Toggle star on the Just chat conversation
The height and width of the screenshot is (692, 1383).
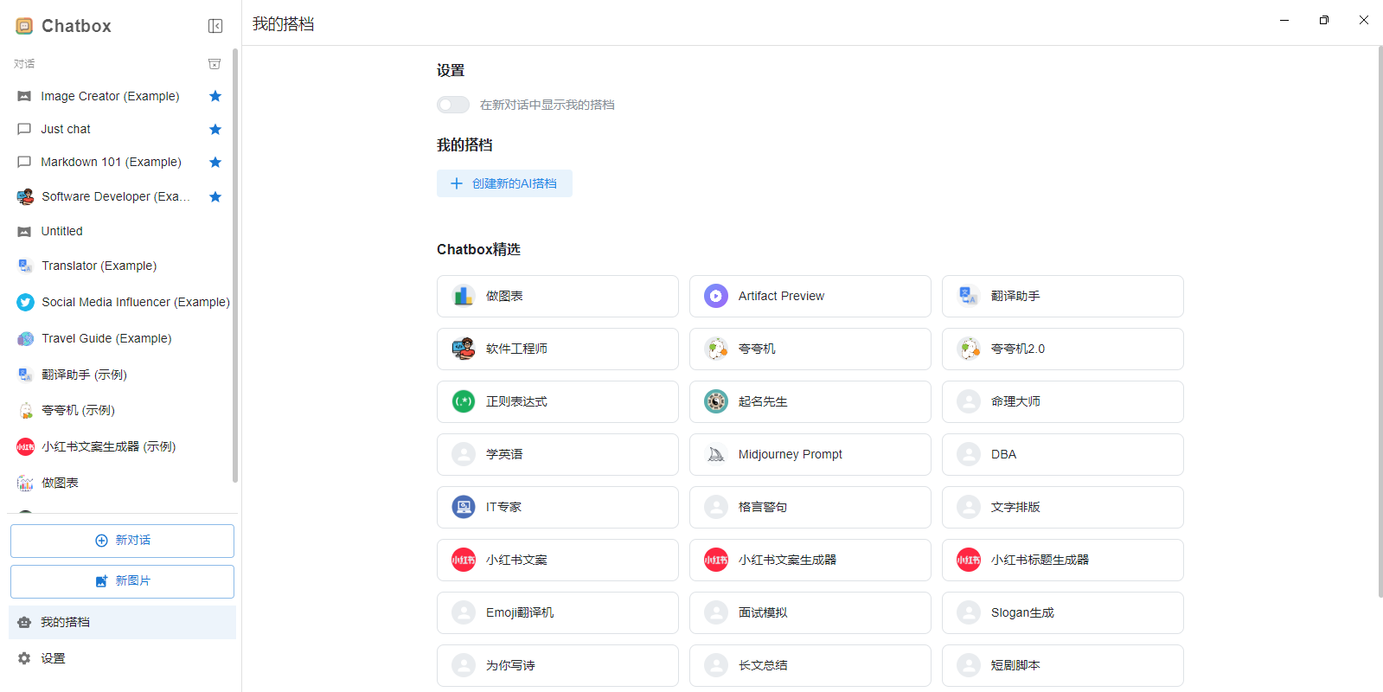point(215,129)
